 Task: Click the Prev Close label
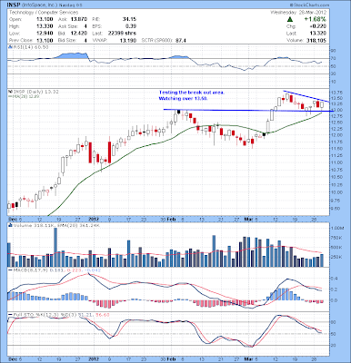coord(20,40)
